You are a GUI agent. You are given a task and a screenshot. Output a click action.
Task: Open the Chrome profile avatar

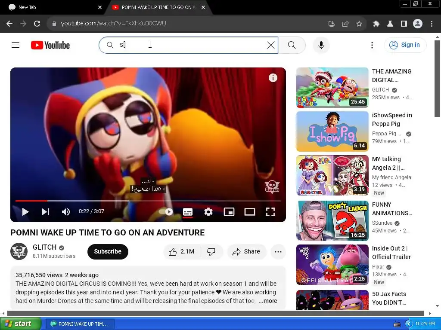click(418, 24)
